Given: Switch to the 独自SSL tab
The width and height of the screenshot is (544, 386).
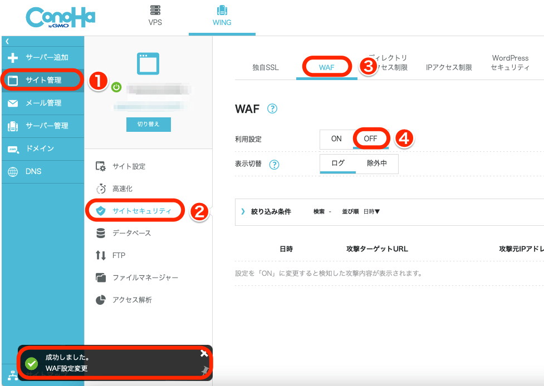Looking at the screenshot, I should (265, 67).
